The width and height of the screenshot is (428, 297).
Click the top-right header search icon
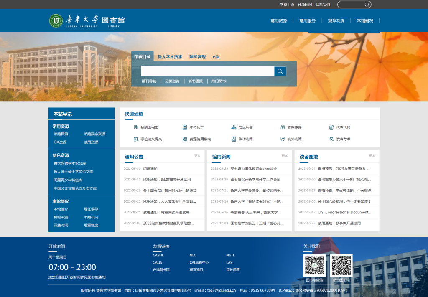point(367,5)
